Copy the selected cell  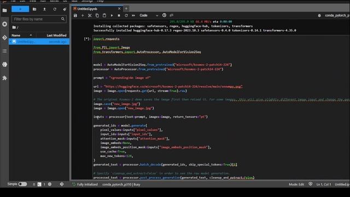point(97,15)
